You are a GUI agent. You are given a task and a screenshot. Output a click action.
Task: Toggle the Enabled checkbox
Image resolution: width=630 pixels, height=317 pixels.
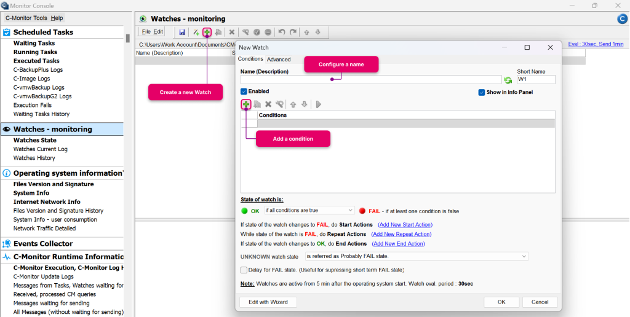click(244, 92)
